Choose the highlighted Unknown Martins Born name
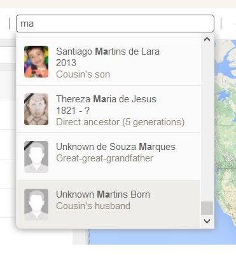Viewport: 236px width, 258px height. [103, 194]
